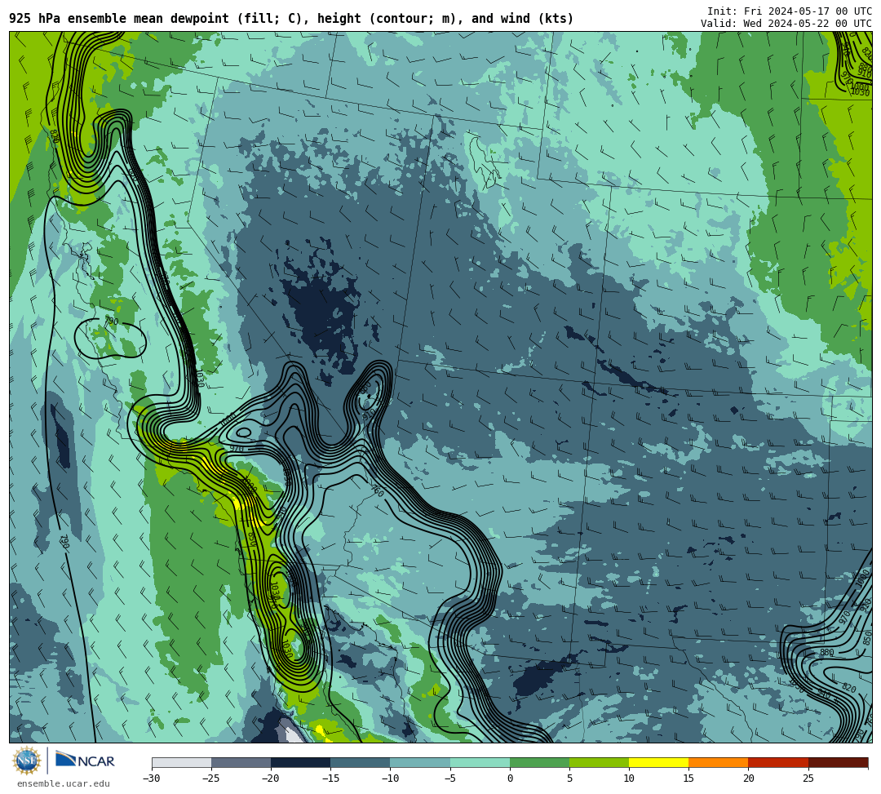Pick the green 0 to 5 colorbar segment
881x794 pixels.
tap(539, 762)
